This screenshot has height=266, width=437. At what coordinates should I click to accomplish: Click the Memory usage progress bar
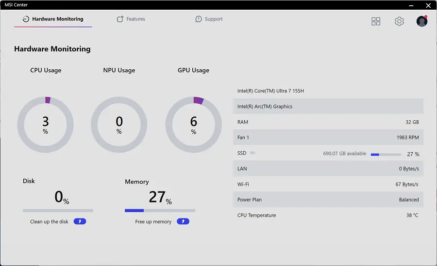tap(160, 211)
